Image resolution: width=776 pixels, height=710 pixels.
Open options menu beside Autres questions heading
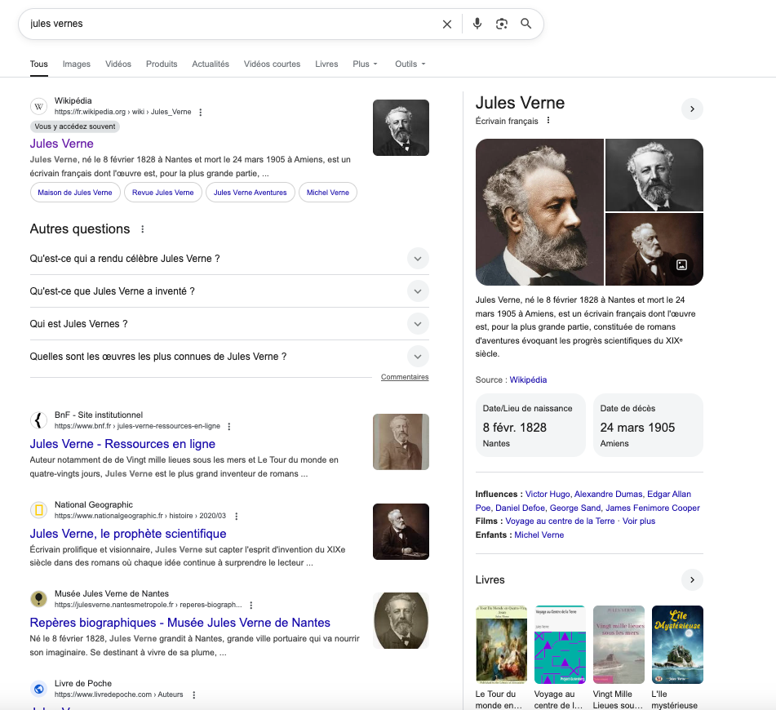pos(143,229)
